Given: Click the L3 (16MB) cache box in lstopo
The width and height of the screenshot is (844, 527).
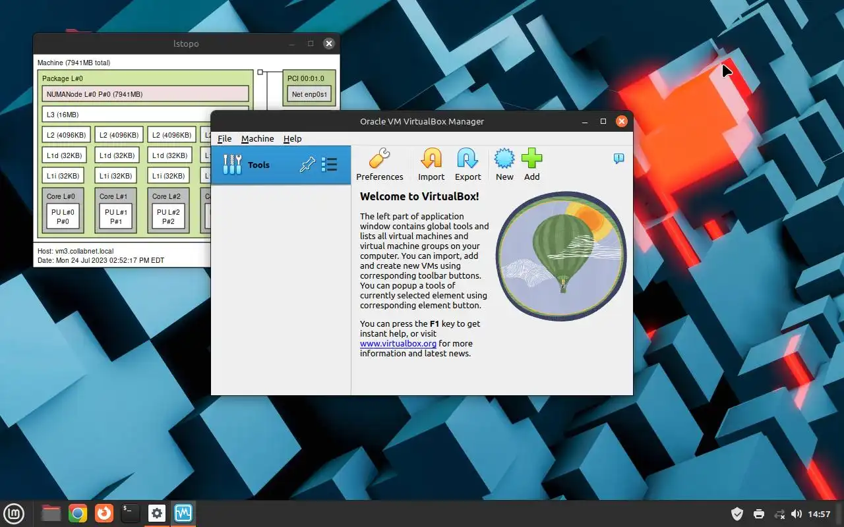Looking at the screenshot, I should 145,114.
